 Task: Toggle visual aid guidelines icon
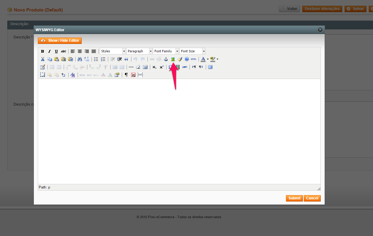145,67
